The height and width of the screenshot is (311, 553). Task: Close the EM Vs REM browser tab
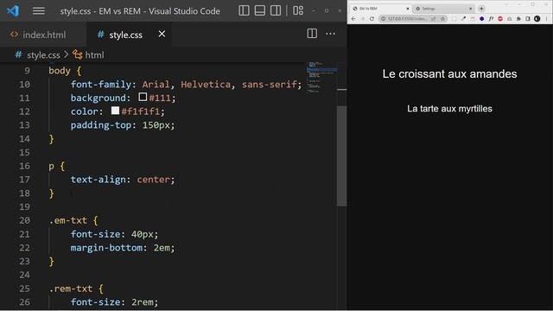[408, 9]
